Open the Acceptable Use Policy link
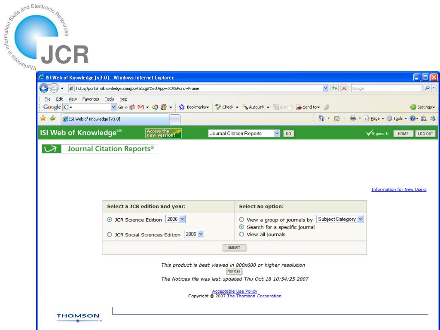 click(235, 291)
